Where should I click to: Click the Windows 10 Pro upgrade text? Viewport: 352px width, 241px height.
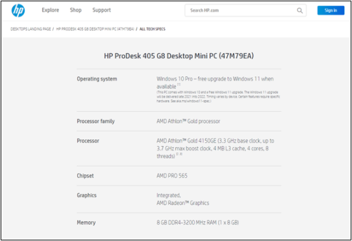coord(215,83)
